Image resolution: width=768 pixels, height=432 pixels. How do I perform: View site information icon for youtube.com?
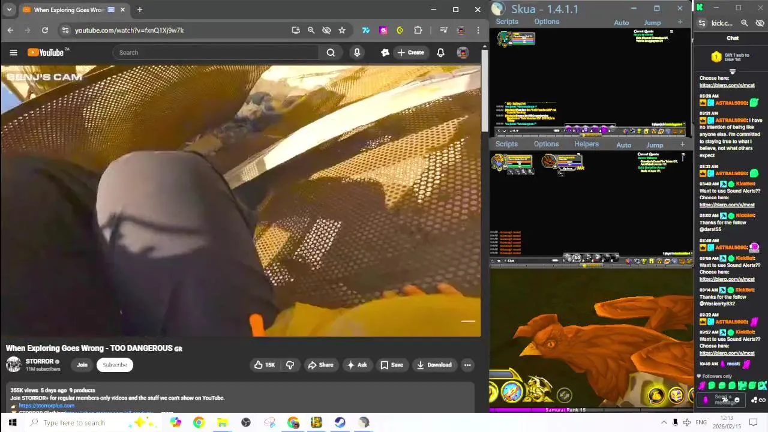click(65, 30)
